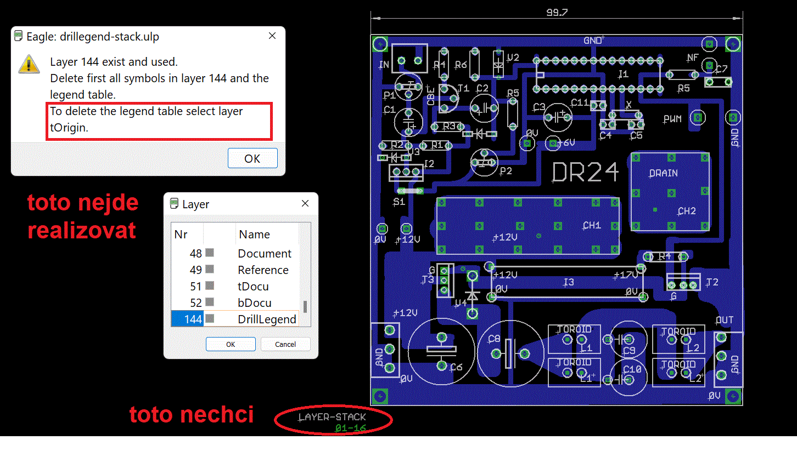Close the Layer dialog window
The image size is (797, 457).
point(305,204)
